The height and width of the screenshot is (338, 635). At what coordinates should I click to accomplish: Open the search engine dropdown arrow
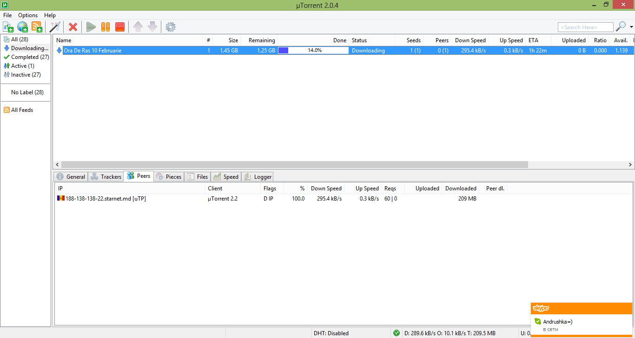tap(631, 27)
